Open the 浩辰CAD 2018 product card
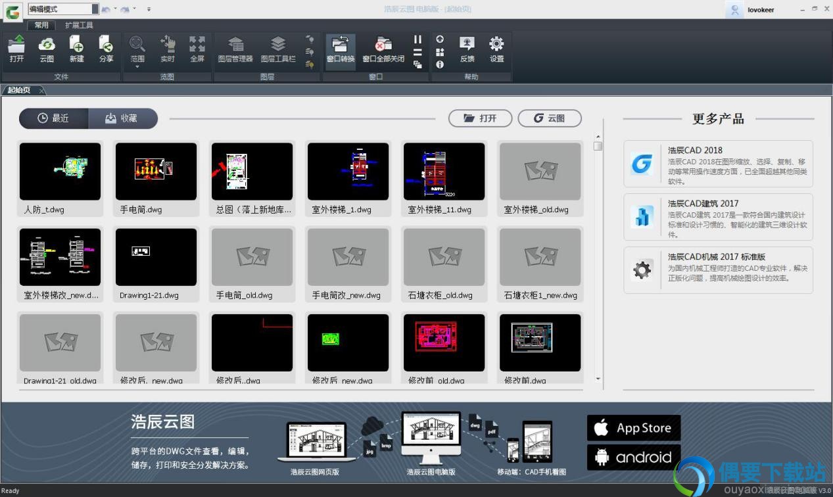833x497 pixels. pos(718,163)
